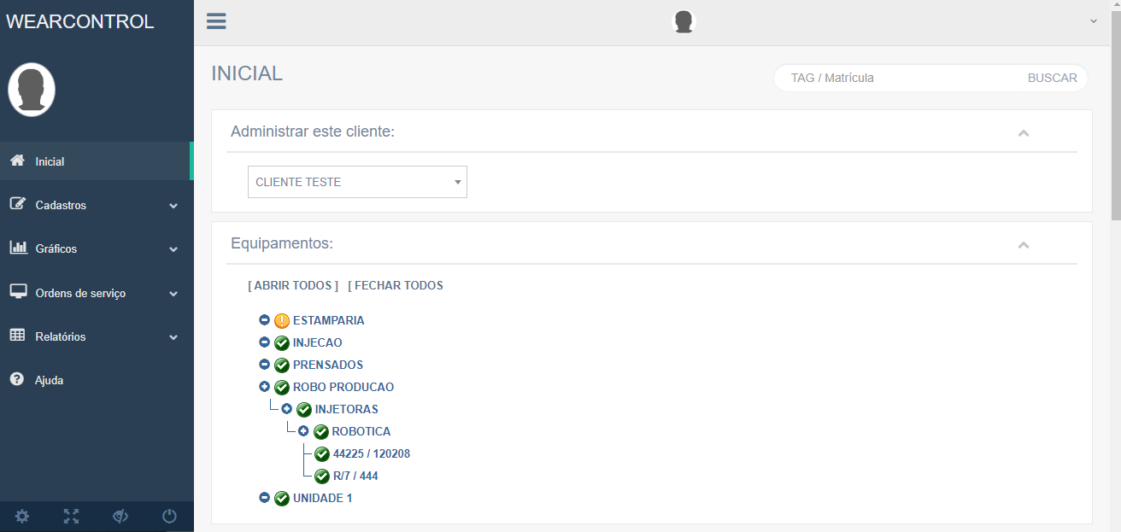Click the power logout icon
The width and height of the screenshot is (1121, 532).
pyautogui.click(x=169, y=516)
